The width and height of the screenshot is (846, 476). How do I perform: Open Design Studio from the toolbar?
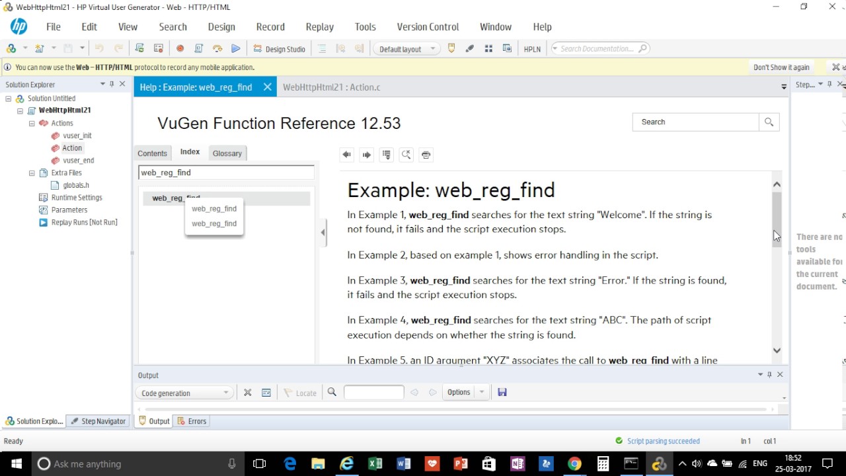click(x=279, y=49)
